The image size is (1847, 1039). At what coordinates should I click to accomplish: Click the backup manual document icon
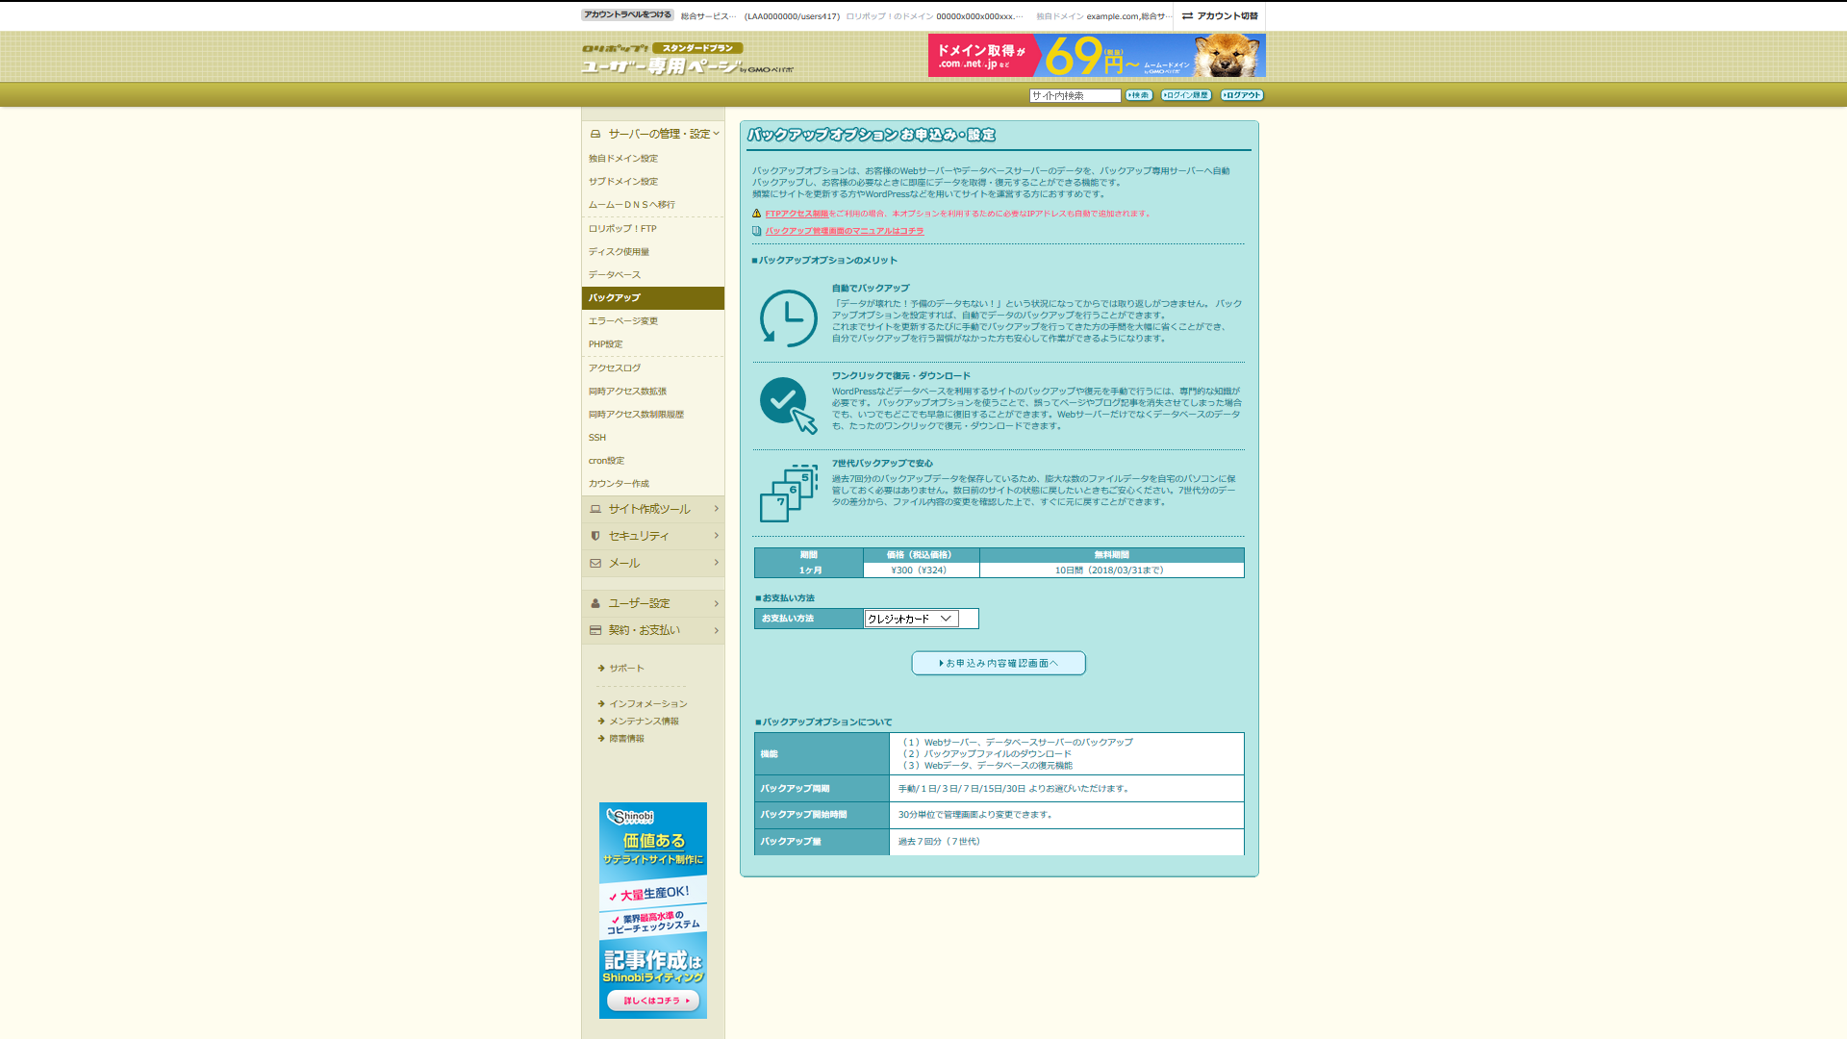click(756, 231)
